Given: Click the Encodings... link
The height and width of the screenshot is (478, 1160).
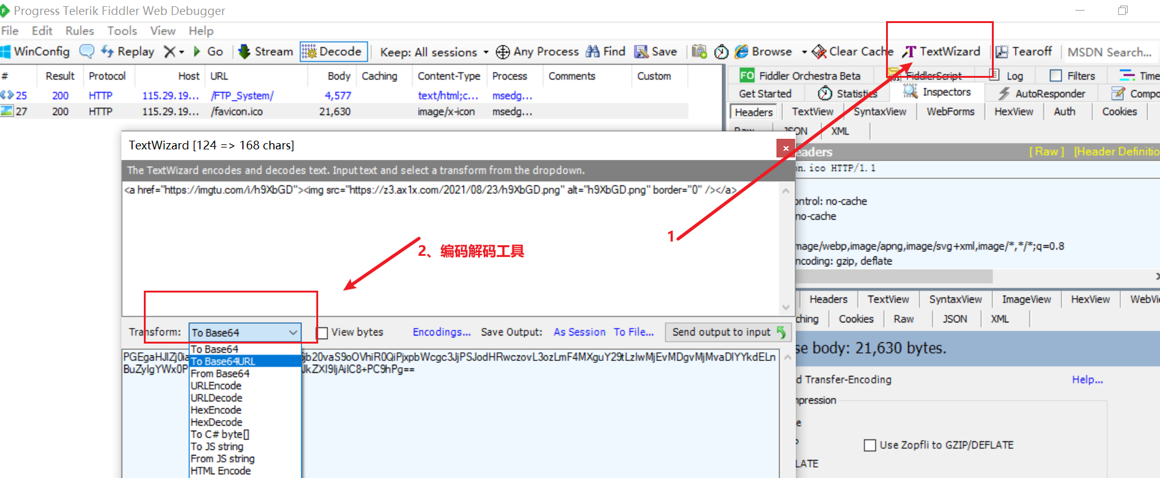Looking at the screenshot, I should [441, 332].
